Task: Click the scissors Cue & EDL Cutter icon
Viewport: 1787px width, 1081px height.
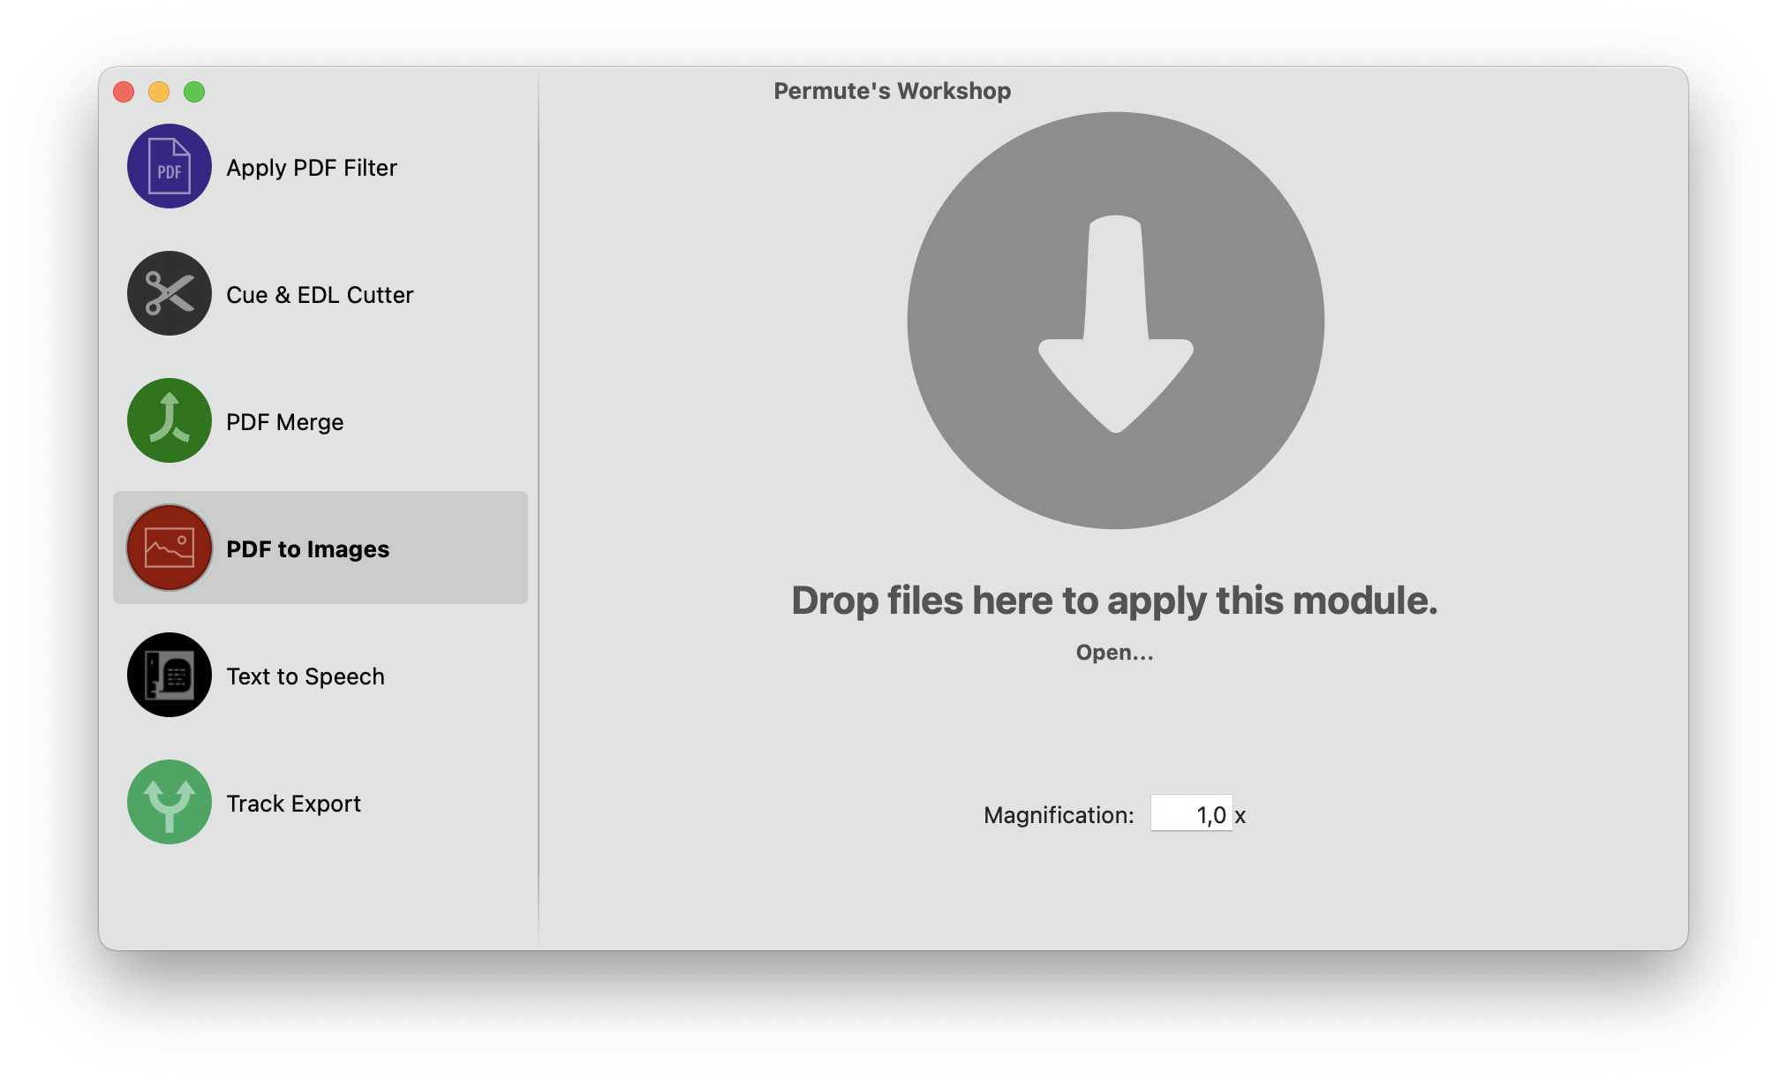Action: (x=169, y=293)
